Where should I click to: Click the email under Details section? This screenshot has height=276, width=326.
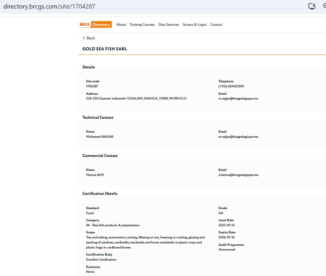coord(238,98)
